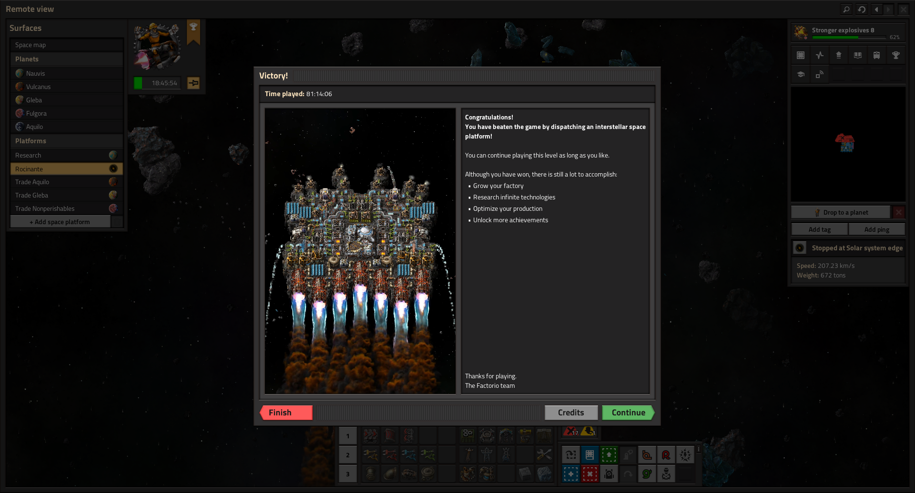Click the yellow alert icon showing 1
Image resolution: width=915 pixels, height=493 pixels.
[588, 431]
